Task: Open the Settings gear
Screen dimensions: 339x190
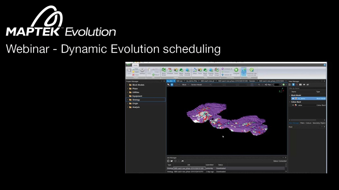Action: pos(142,71)
